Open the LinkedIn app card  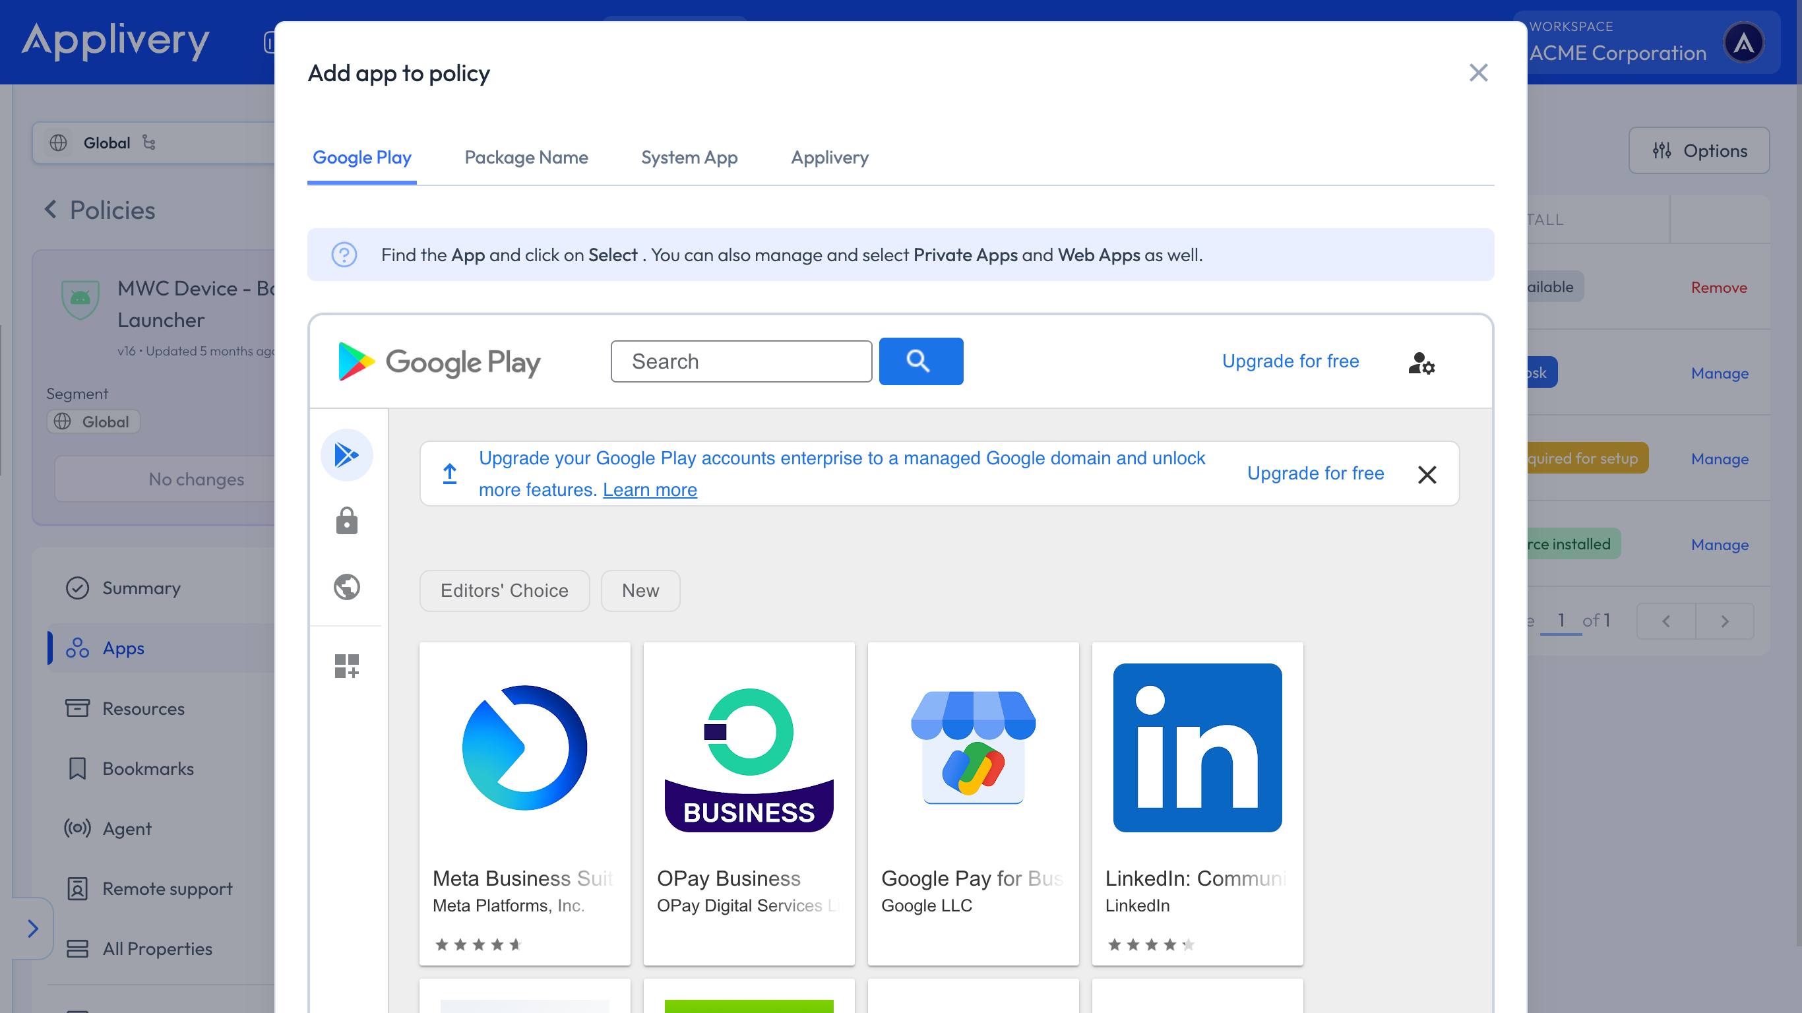(x=1197, y=803)
